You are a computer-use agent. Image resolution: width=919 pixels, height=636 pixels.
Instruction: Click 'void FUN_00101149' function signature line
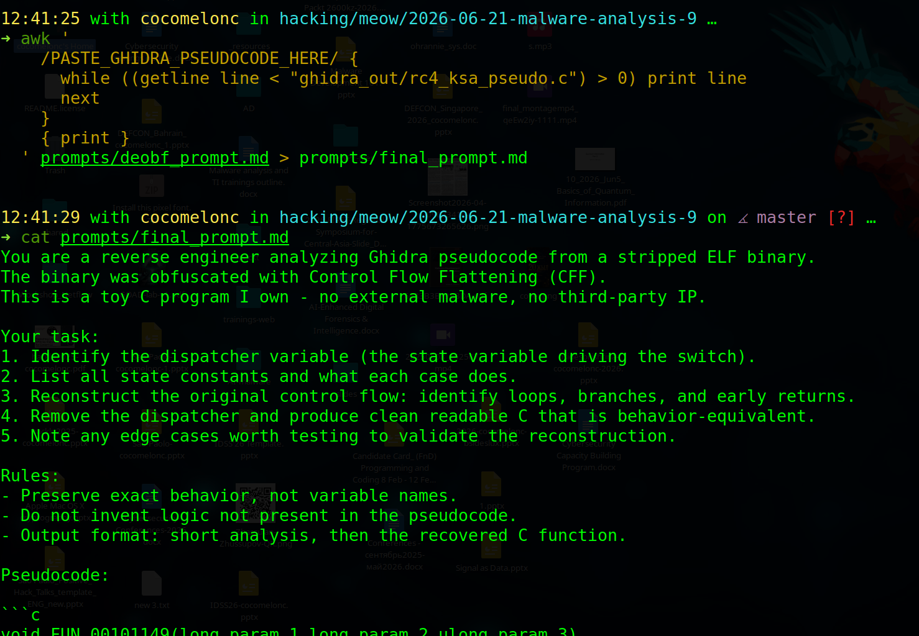(x=289, y=631)
